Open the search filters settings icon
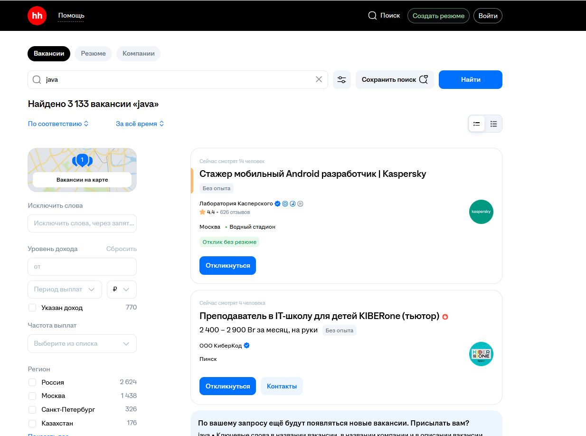This screenshot has height=436, width=586. (x=341, y=80)
